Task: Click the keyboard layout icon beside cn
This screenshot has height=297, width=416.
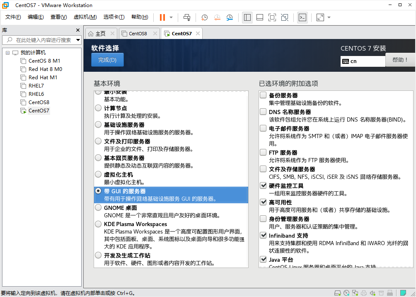Action: click(x=346, y=61)
